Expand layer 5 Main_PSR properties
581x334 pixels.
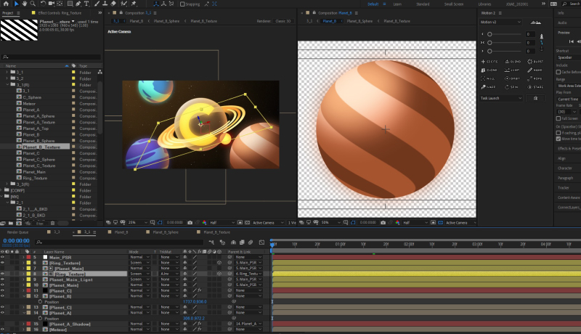[24, 257]
